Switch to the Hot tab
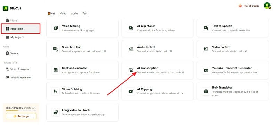274x125 pixels. [51, 14]
